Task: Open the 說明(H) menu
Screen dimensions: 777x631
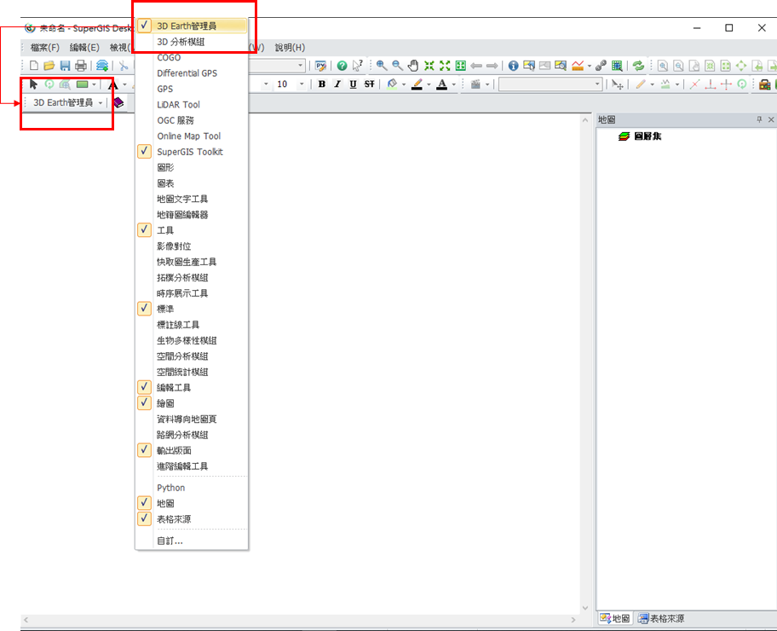Action: [x=290, y=48]
